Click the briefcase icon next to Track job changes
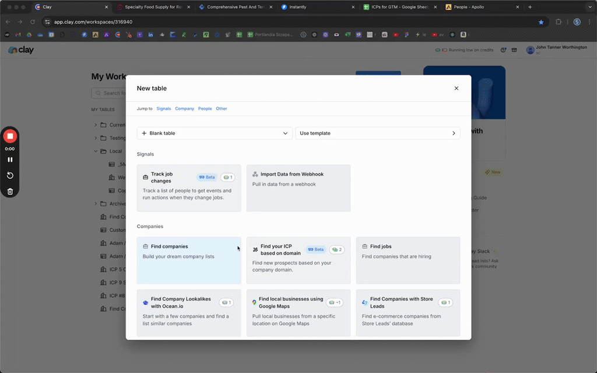Viewport: 597px width, 373px height. click(x=145, y=177)
